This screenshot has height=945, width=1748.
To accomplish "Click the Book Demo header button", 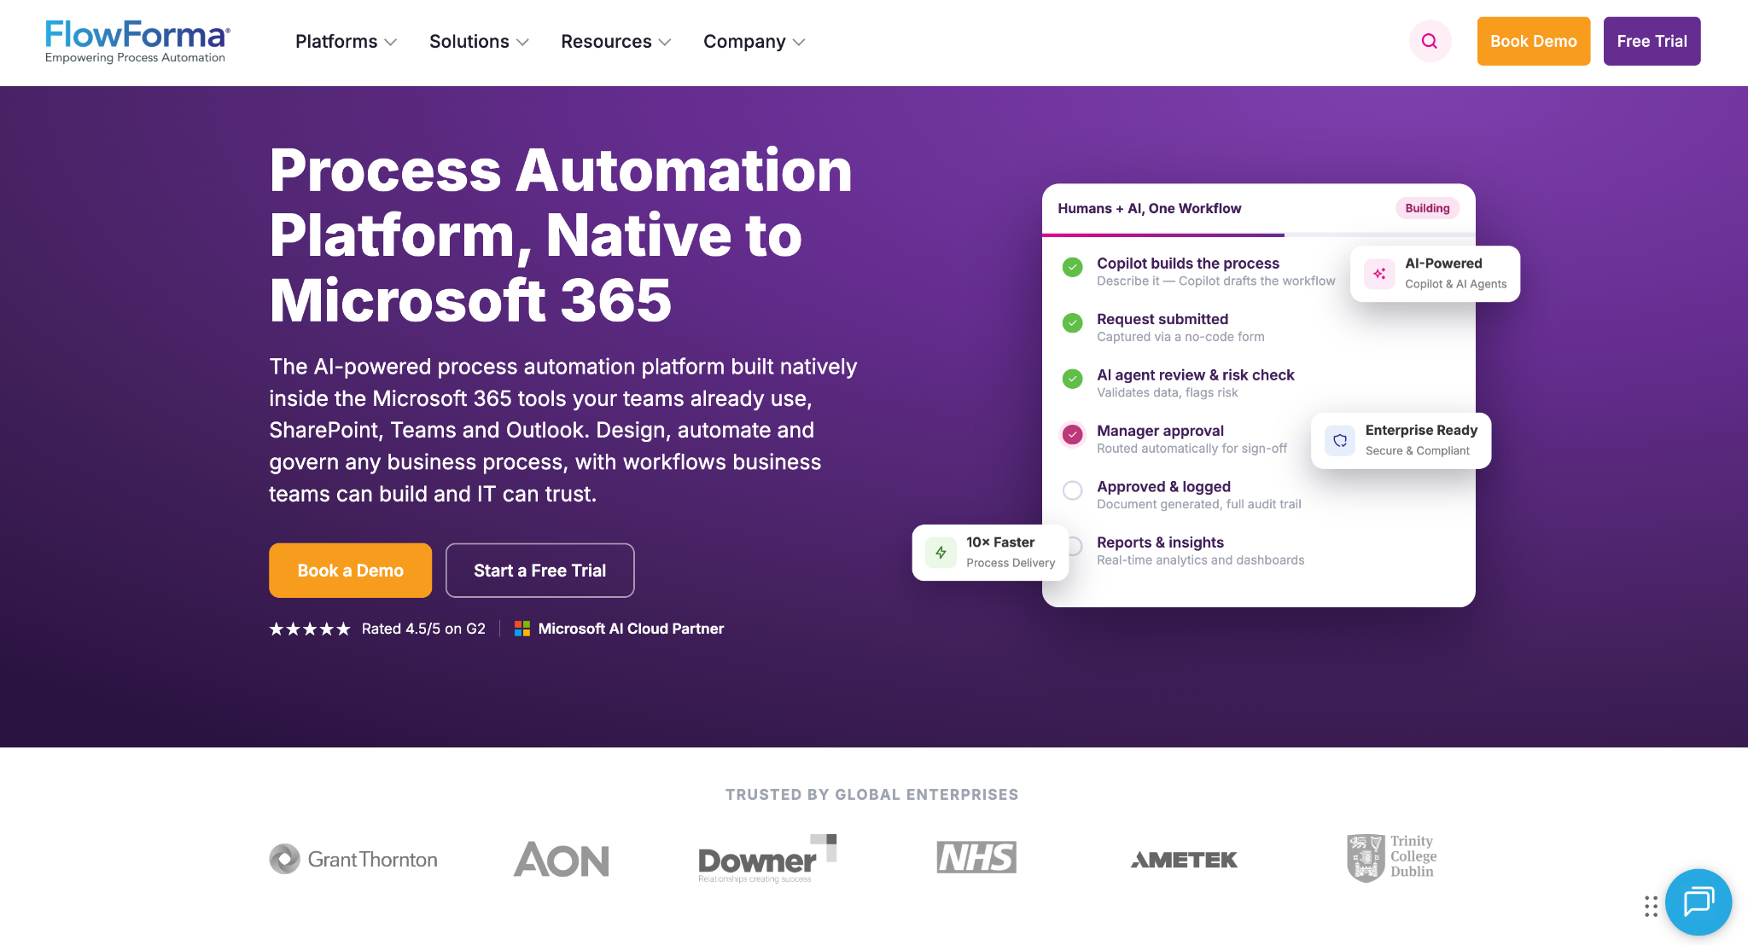I will click(1534, 41).
